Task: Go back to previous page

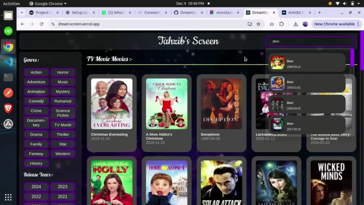Action: click(x=22, y=24)
